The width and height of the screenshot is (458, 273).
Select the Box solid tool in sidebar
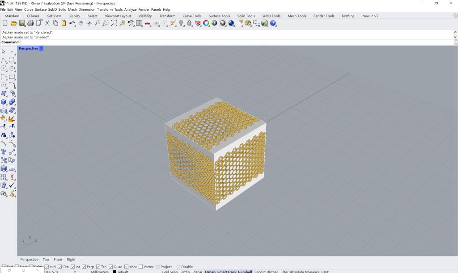4,102
